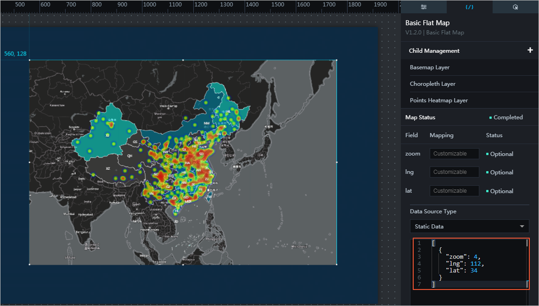This screenshot has width=539, height=306.
Task: Click the Child Management section header
Action: click(434, 51)
